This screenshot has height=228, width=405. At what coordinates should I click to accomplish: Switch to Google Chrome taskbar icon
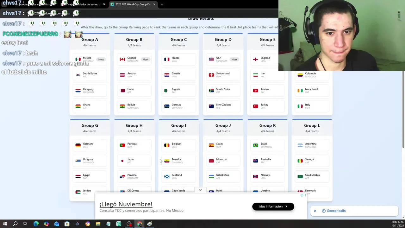(140, 224)
